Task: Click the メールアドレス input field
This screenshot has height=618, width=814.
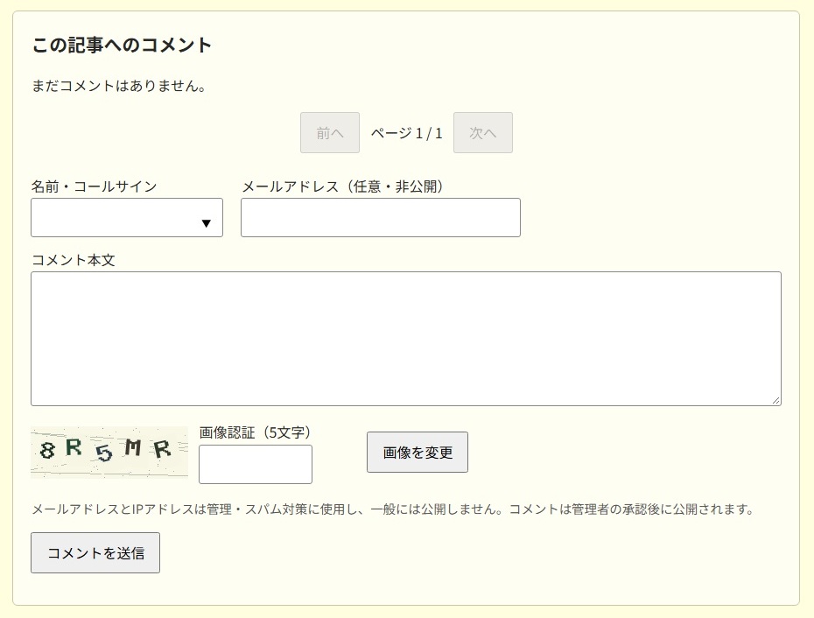Action: pyautogui.click(x=381, y=218)
